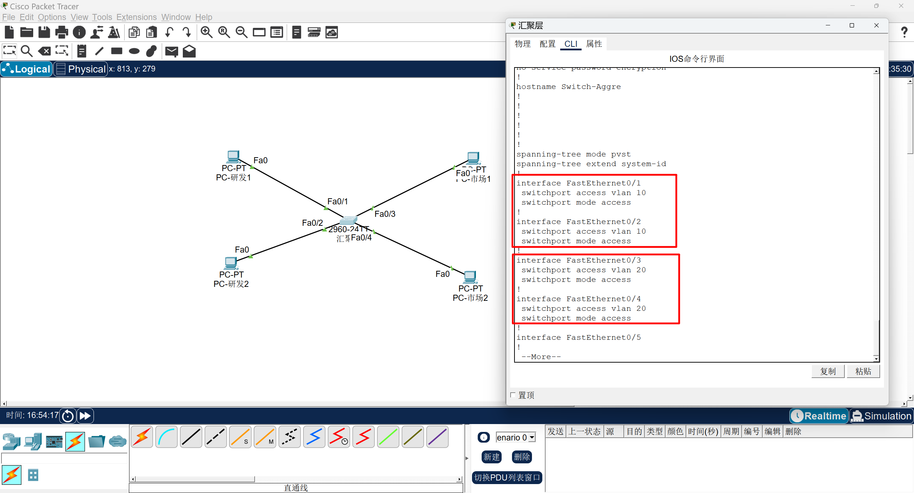This screenshot has width=914, height=493.
Task: Open the Tools menu
Action: (x=102, y=17)
